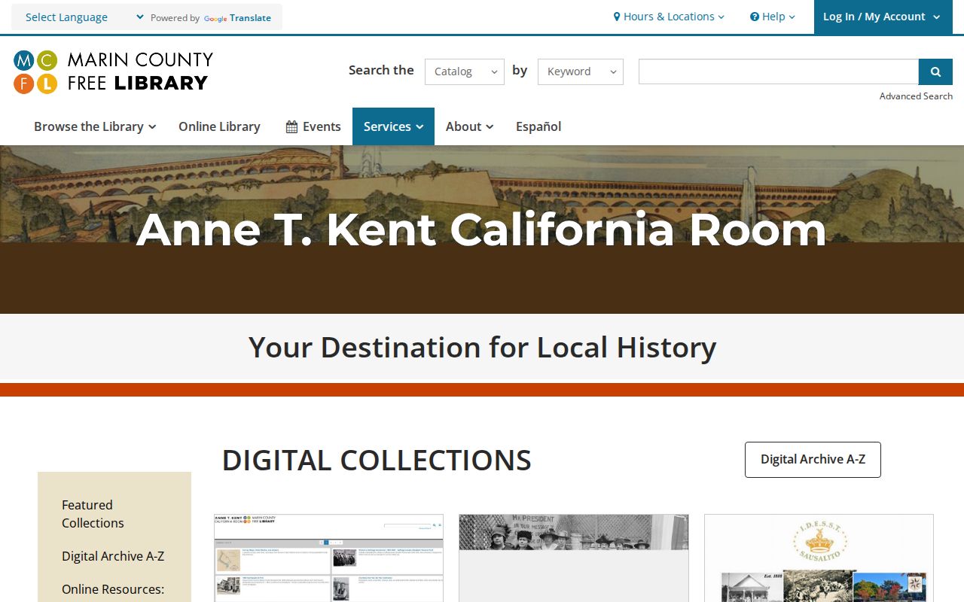Open the Keyword search type dropdown
The image size is (964, 602).
pyautogui.click(x=581, y=71)
